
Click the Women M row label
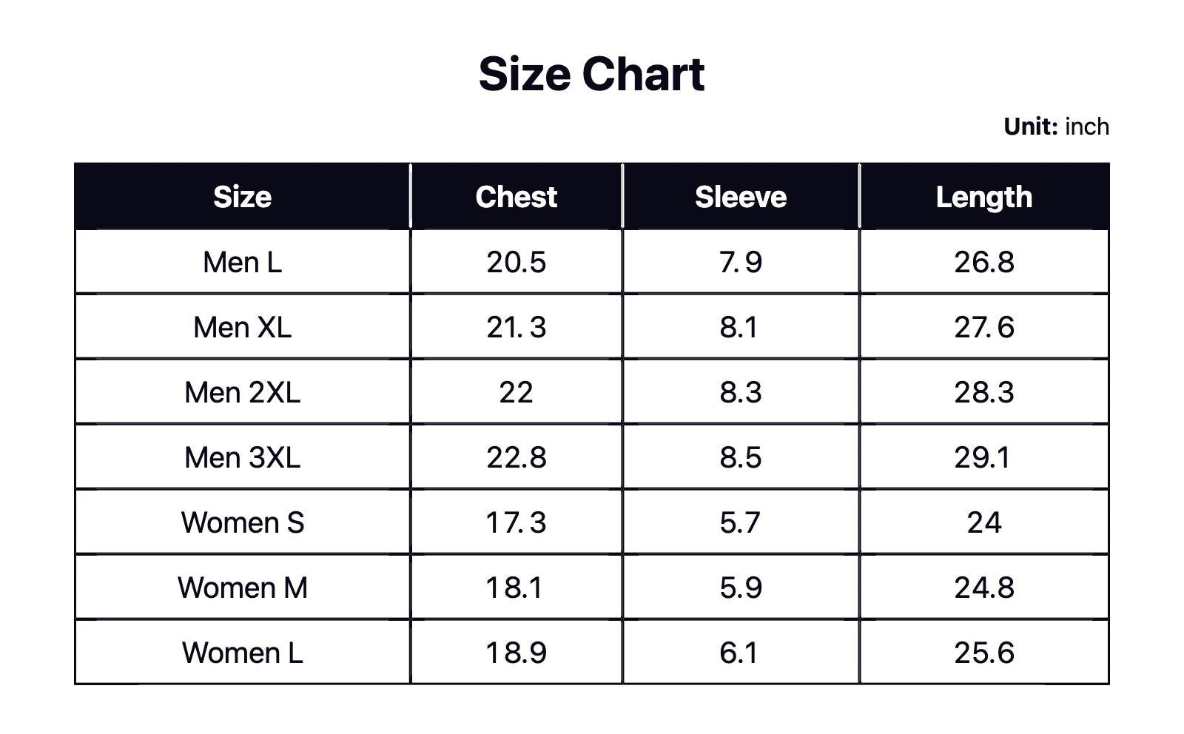pos(242,587)
